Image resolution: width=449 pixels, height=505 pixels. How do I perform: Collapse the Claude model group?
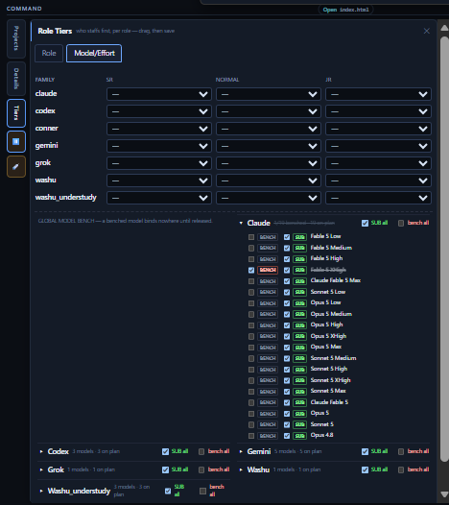coord(241,223)
